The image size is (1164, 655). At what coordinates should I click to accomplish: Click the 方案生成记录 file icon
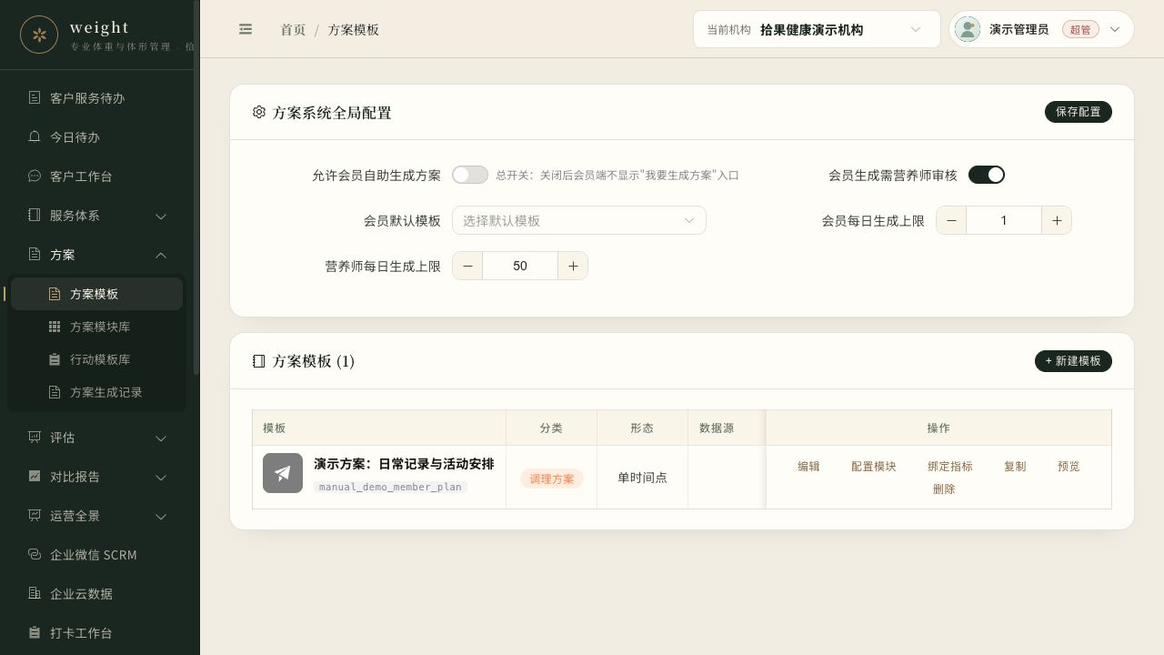55,392
